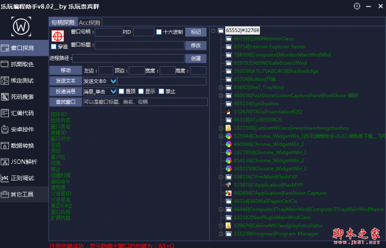Click the icon beside 460866|Chrome_WidgetWin_2
386x248 pixels.
[x=228, y=145]
